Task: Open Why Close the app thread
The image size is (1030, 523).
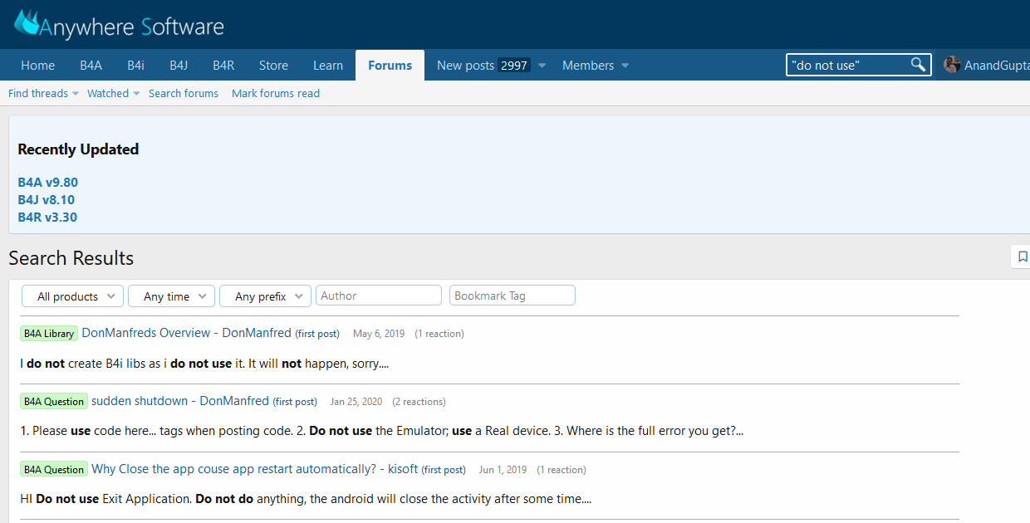Action: 255,469
